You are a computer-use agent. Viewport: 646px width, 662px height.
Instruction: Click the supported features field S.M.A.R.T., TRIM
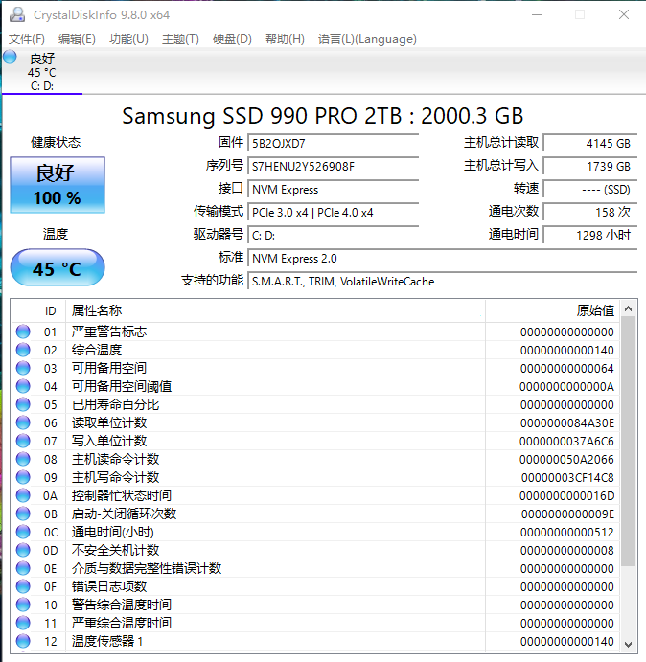click(443, 281)
